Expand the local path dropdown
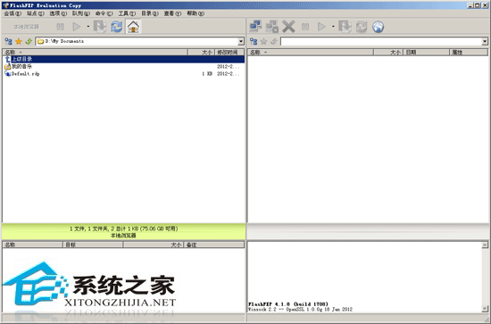Viewport: 491px width, 324px height. coord(241,41)
